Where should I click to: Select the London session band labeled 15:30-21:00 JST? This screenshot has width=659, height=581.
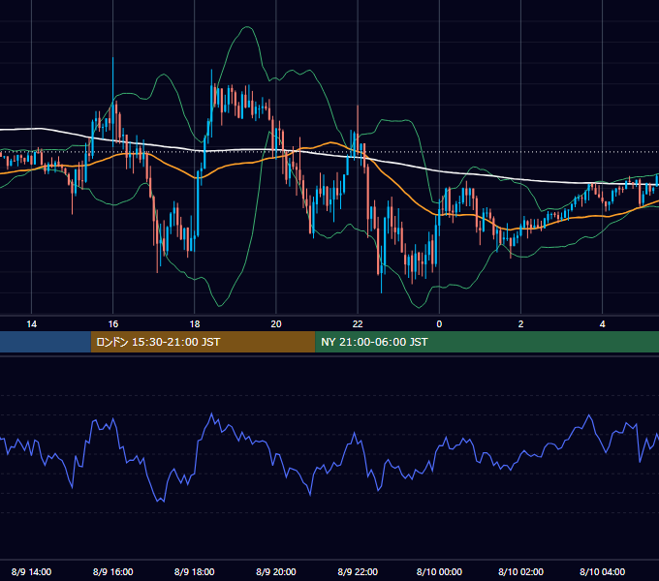(x=203, y=342)
